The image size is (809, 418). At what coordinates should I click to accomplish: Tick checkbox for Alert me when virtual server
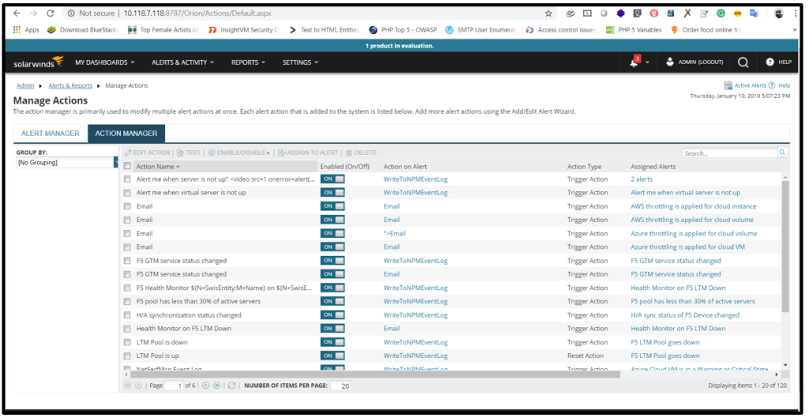pyautogui.click(x=127, y=193)
